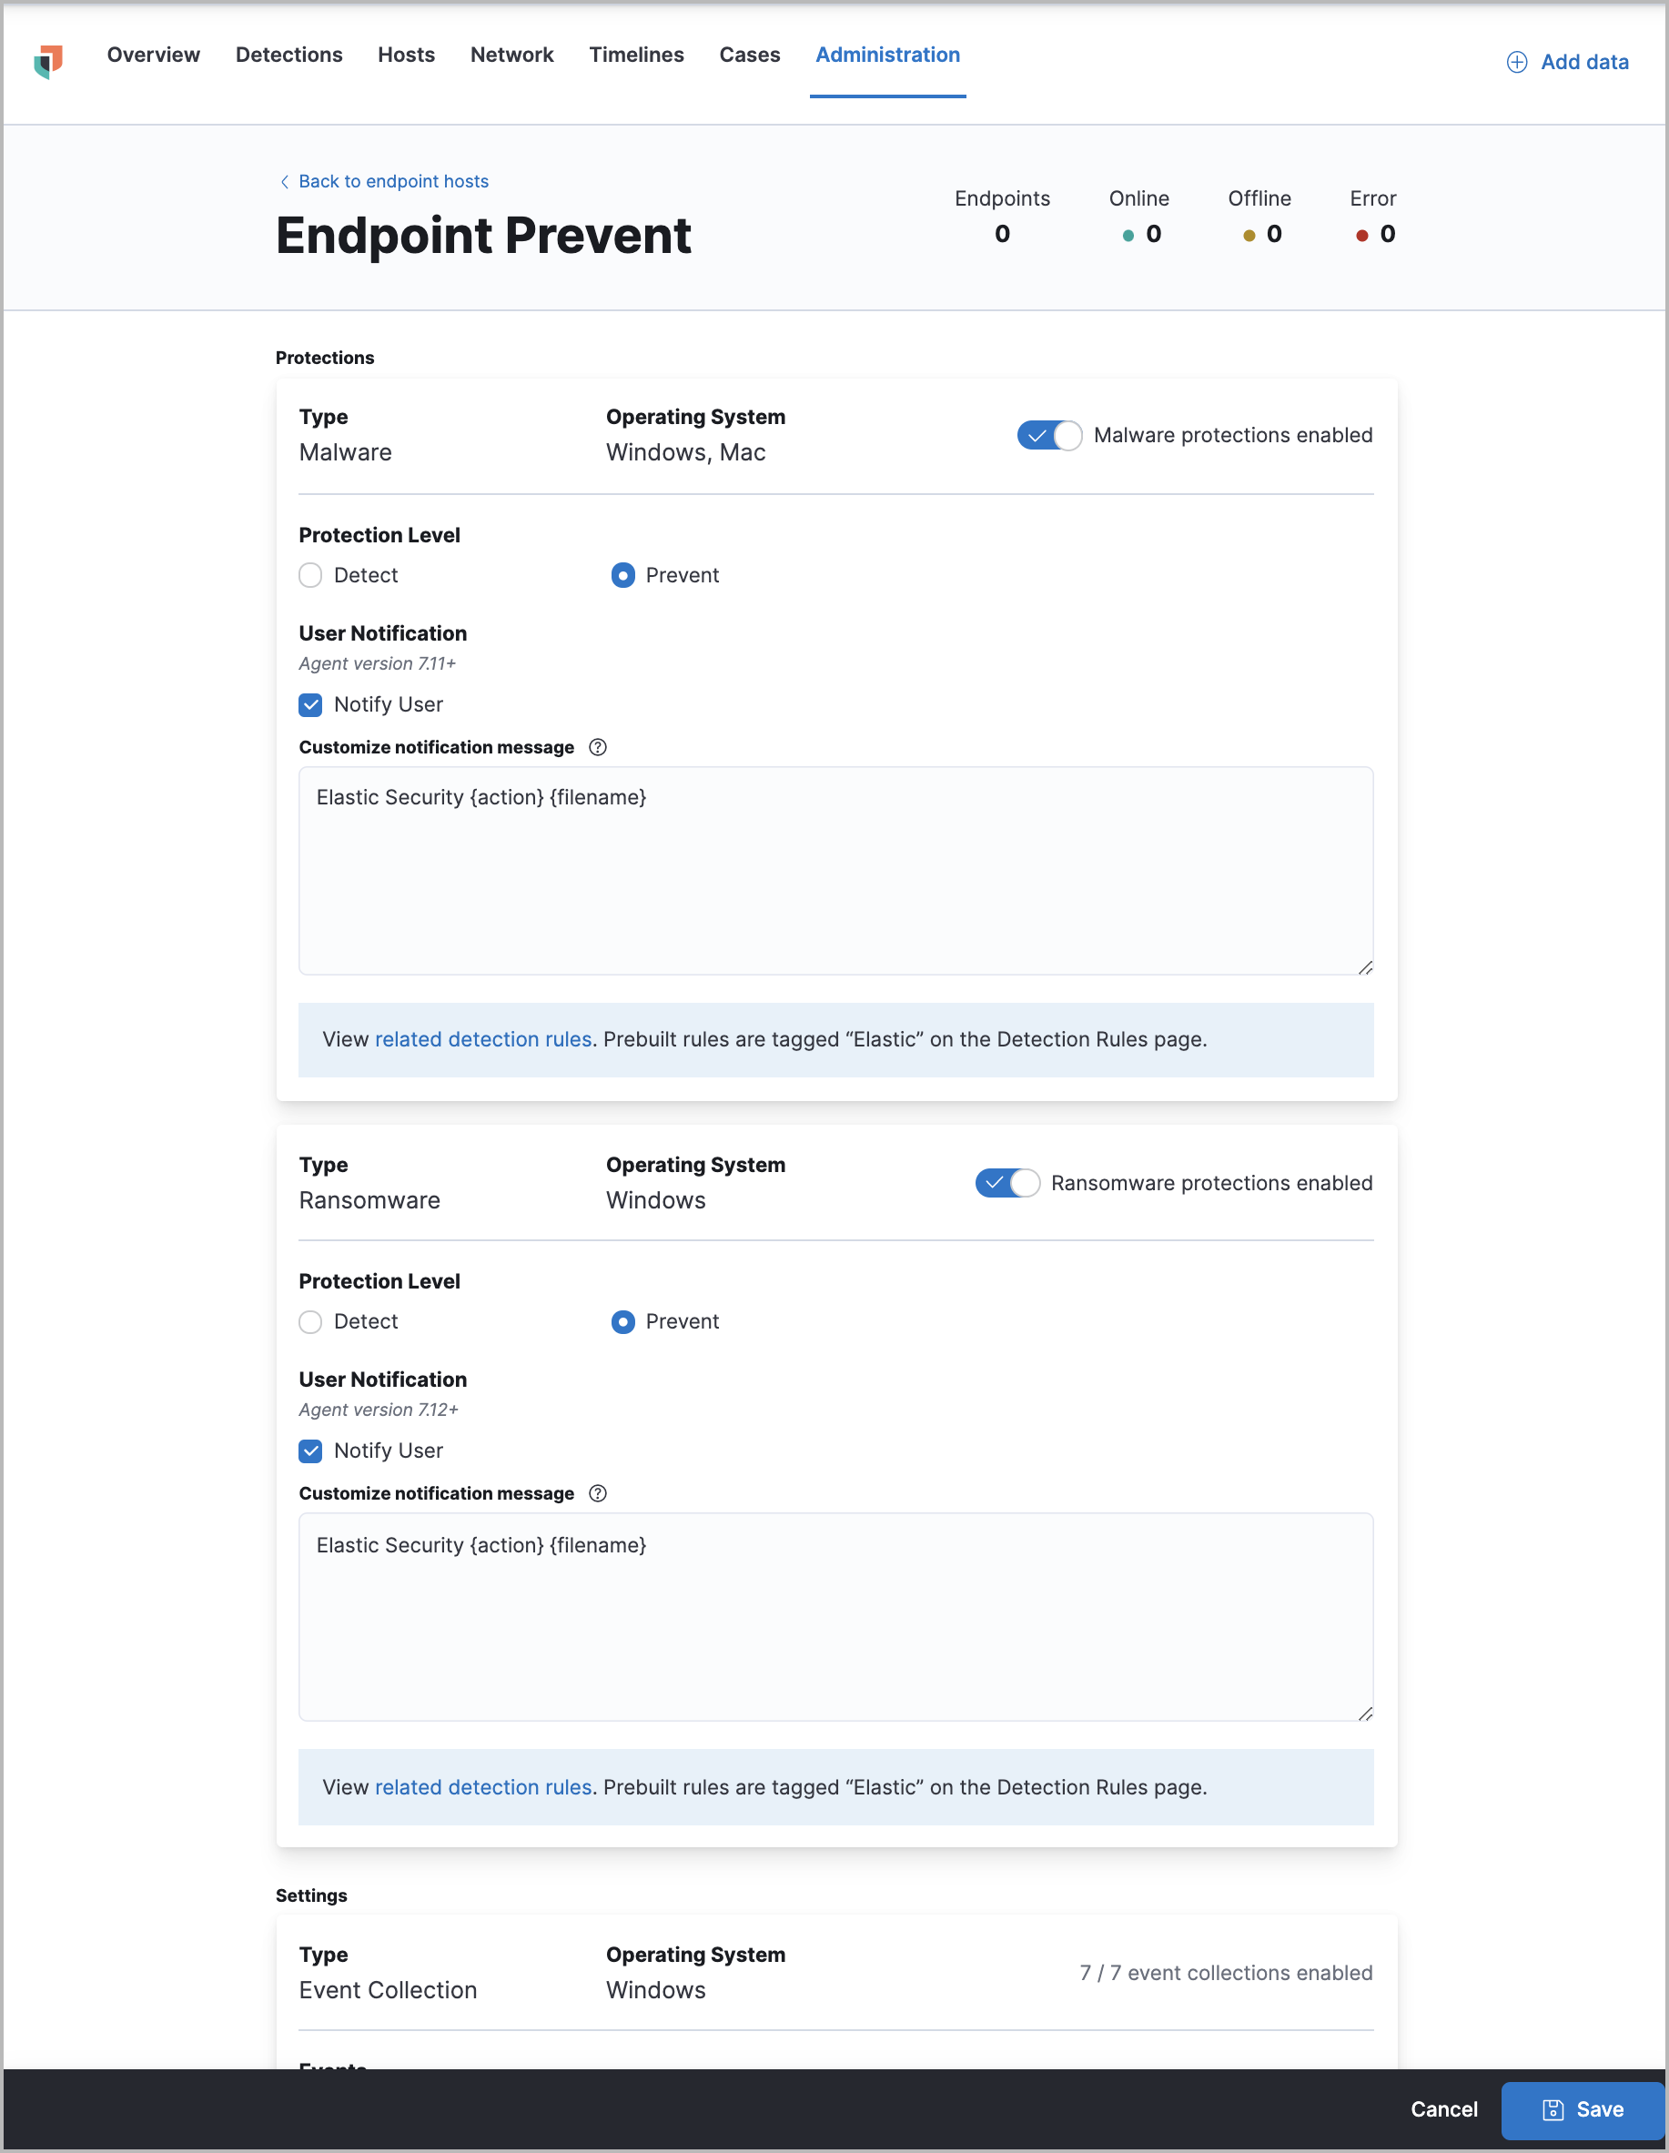
Task: Open help tooltip for malware notification message
Action: click(599, 747)
